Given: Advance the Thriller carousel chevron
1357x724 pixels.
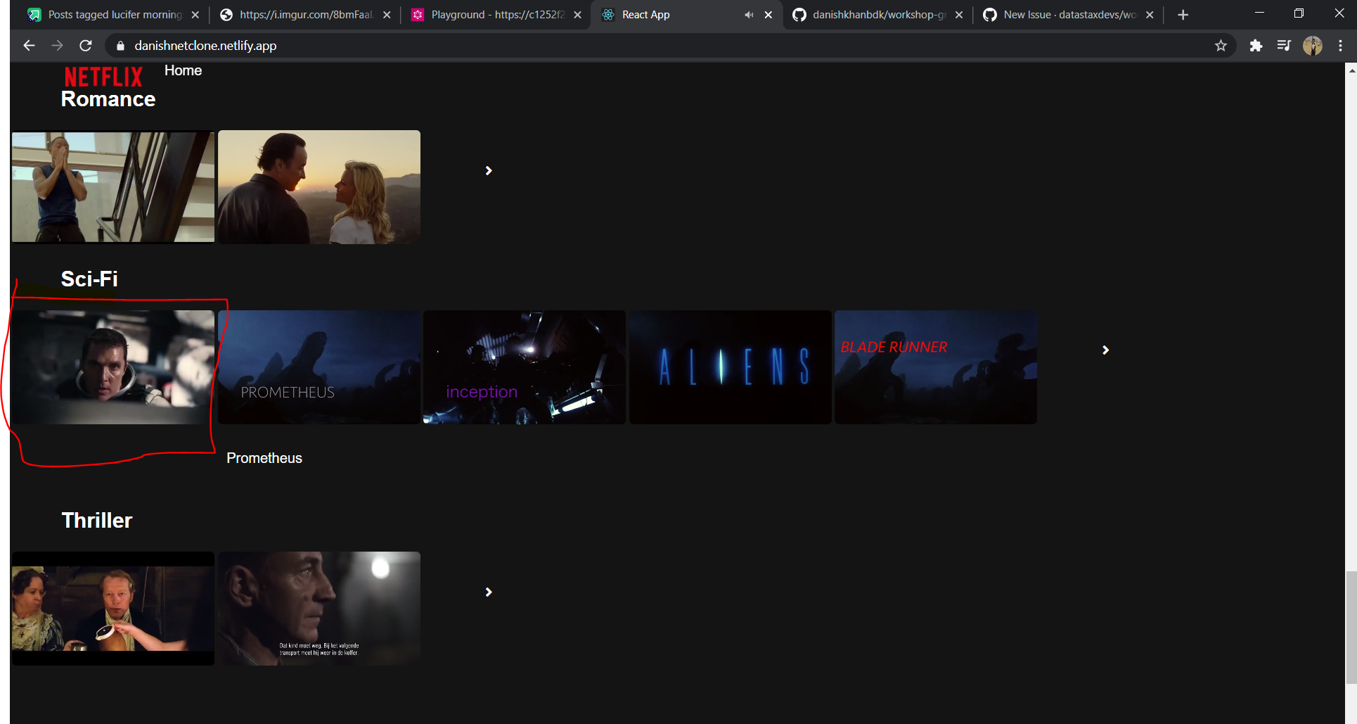Looking at the screenshot, I should 489,591.
